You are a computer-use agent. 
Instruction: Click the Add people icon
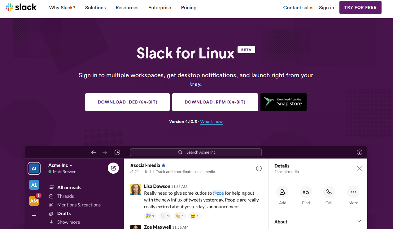[x=282, y=192]
